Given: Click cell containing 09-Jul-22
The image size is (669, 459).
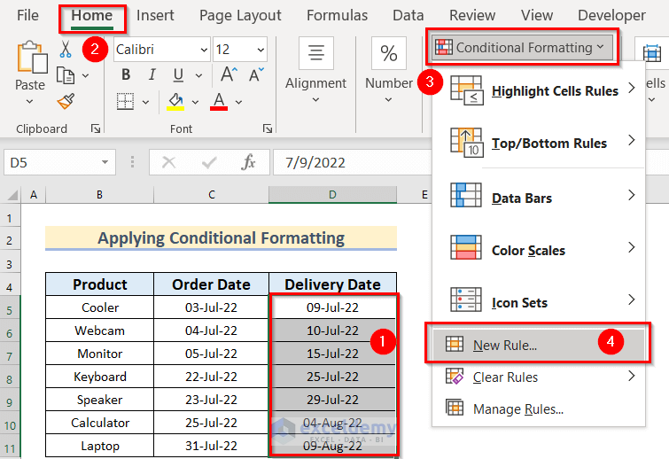Looking at the screenshot, I should 333,307.
